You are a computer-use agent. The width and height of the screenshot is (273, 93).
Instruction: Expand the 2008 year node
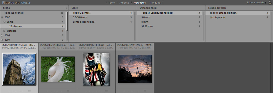point(2,35)
